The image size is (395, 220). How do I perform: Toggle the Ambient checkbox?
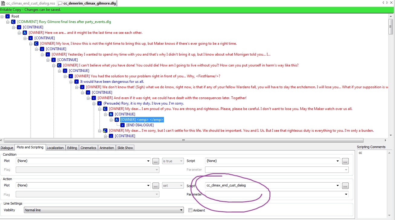tap(190, 210)
